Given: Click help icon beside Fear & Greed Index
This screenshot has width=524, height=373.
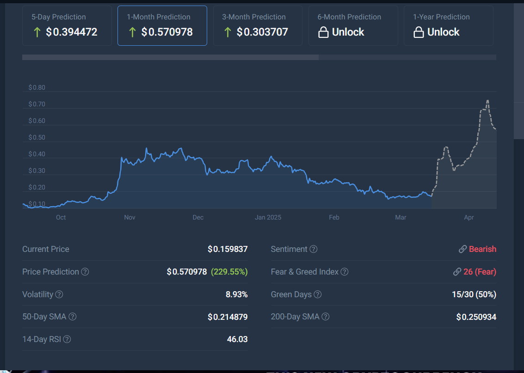Looking at the screenshot, I should click(x=345, y=272).
